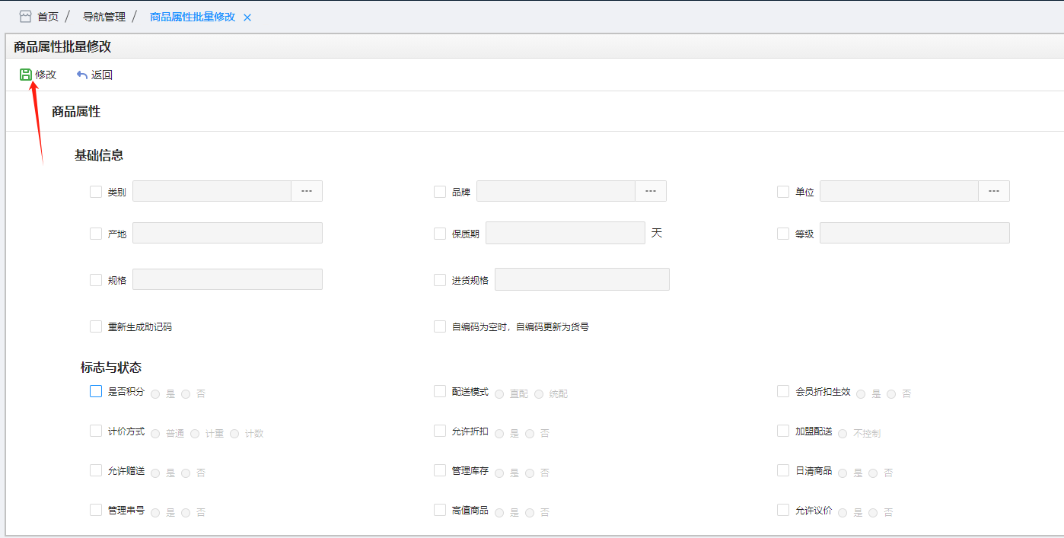Select 否 radio for 允许折扣
The image size is (1064, 538).
[x=530, y=434]
